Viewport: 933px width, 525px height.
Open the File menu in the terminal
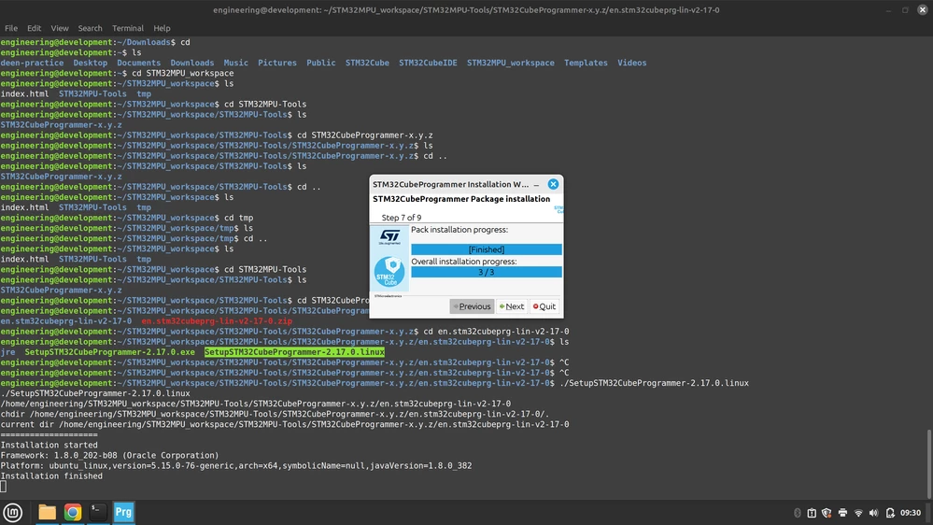point(11,28)
